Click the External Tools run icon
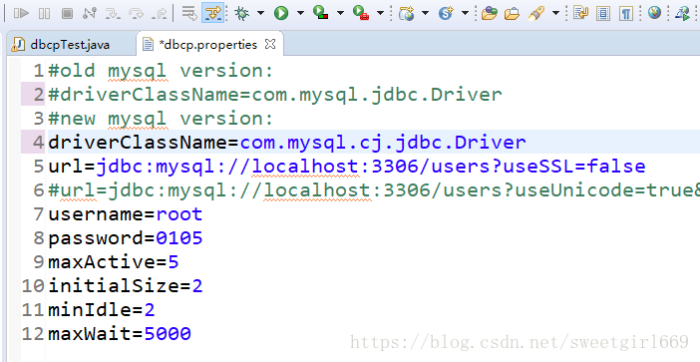 point(361,13)
